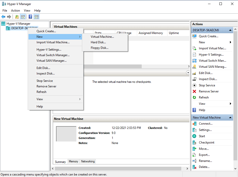Click the Edit Disk icon in Actions pane
The width and height of the screenshot is (238, 177).
click(194, 73)
